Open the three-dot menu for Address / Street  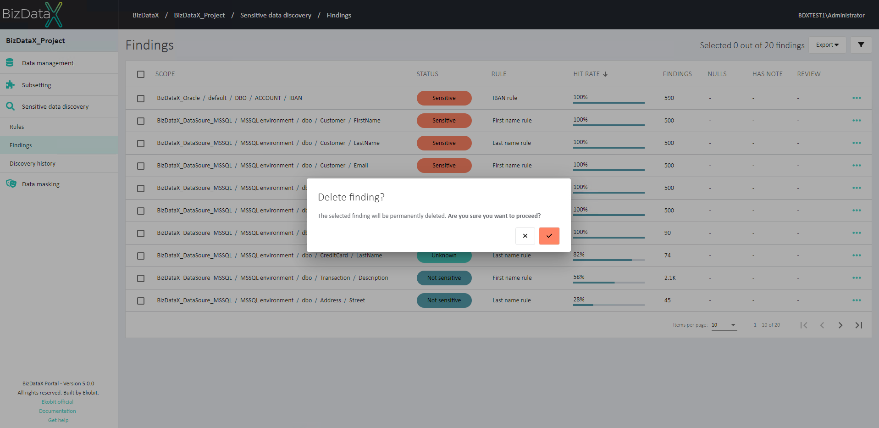click(857, 300)
